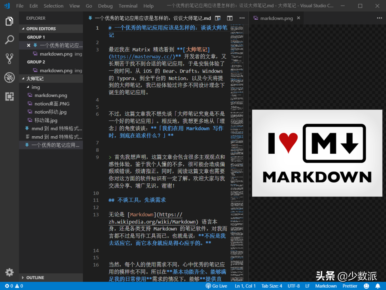This screenshot has width=386, height=290.
Task: Select markdown.png in img folder
Action: [x=51, y=95]
